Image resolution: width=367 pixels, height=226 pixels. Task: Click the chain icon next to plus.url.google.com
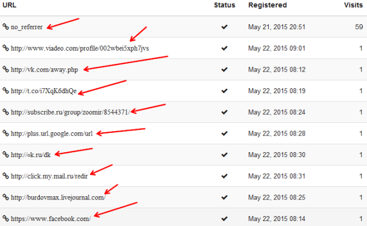point(6,133)
